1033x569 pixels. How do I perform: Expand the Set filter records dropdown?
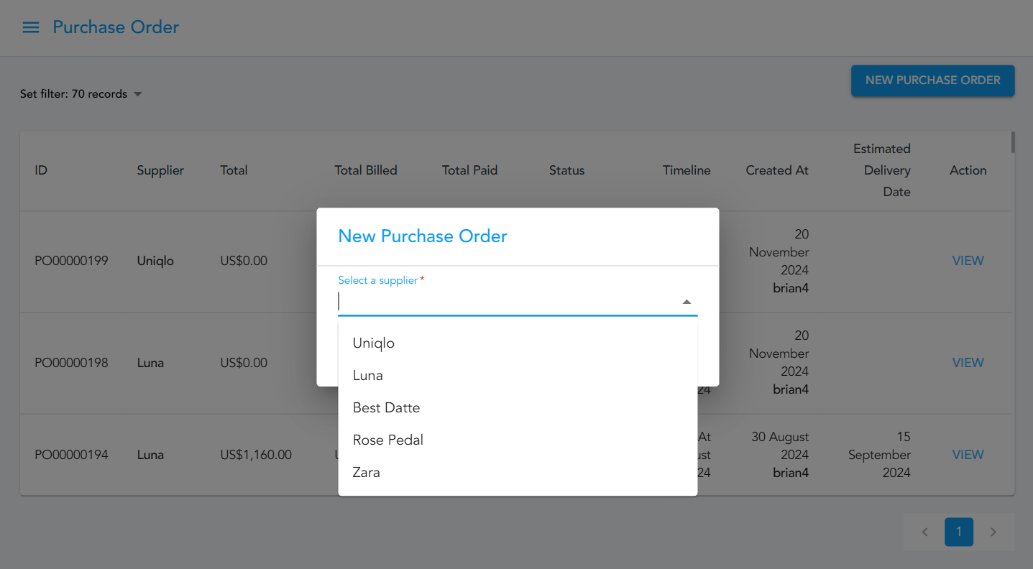[138, 94]
